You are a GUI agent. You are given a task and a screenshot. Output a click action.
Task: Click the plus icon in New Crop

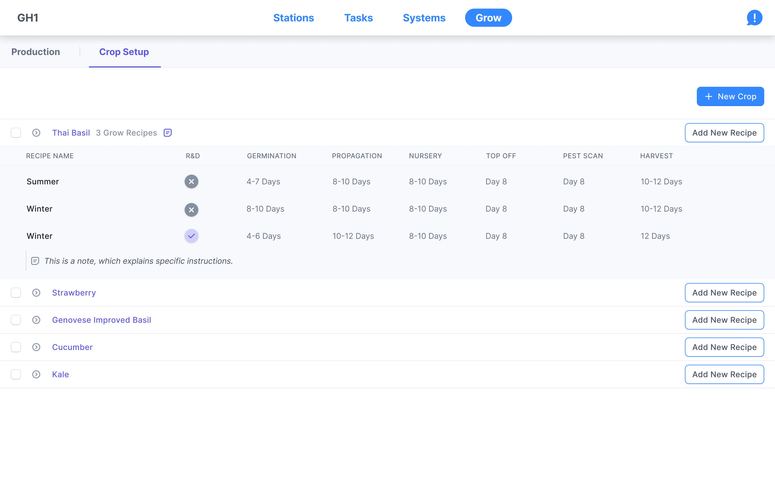[709, 96]
